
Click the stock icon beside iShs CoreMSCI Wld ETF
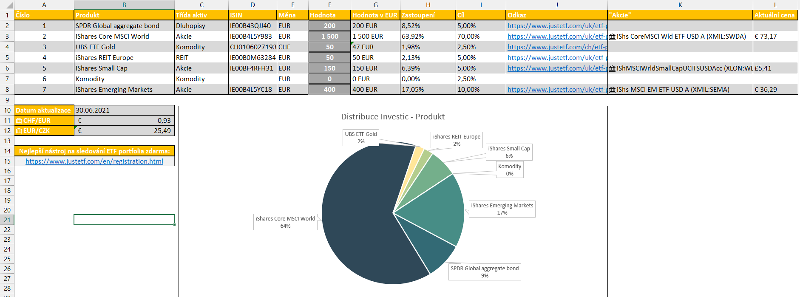click(612, 37)
